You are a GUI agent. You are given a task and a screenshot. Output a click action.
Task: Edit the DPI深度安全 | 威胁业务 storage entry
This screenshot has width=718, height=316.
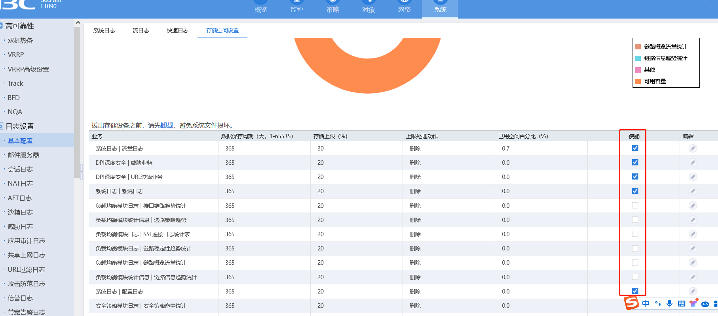693,163
